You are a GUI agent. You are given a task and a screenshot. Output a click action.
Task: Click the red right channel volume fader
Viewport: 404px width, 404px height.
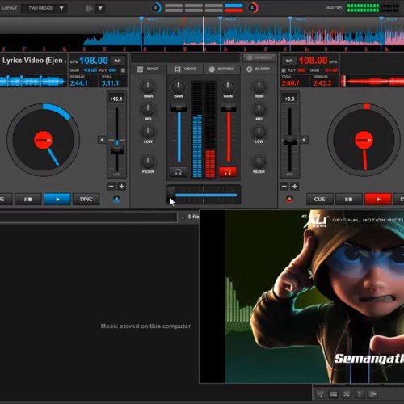pyautogui.click(x=229, y=108)
